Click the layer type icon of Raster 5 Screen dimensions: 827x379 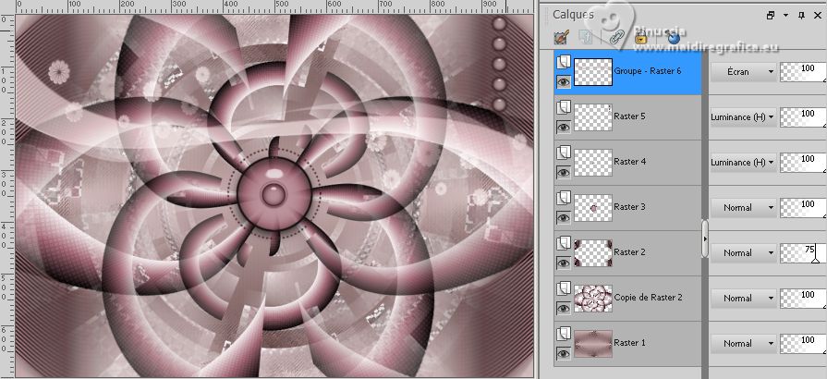(x=564, y=107)
